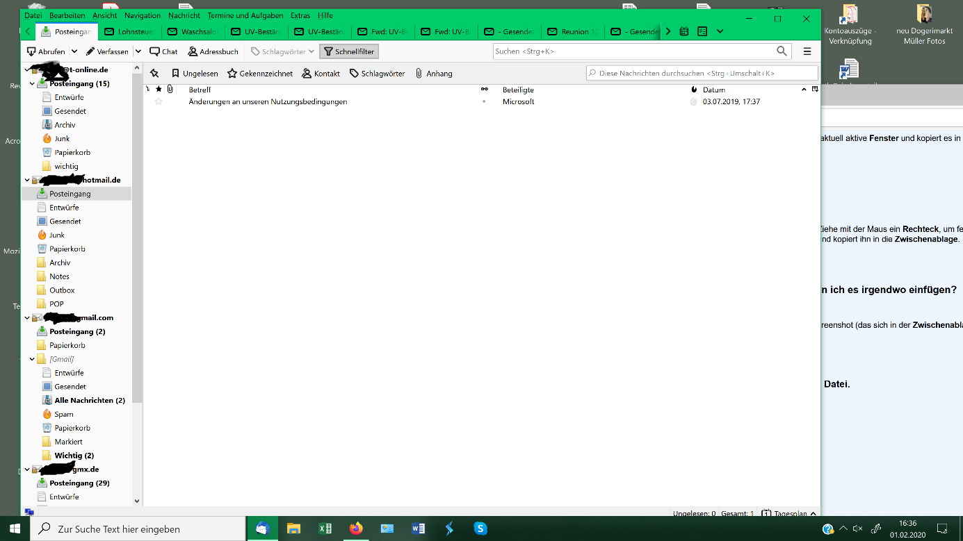Select the Junk folder under t-online.de
Viewport: 963px width, 541px height.
click(x=62, y=138)
